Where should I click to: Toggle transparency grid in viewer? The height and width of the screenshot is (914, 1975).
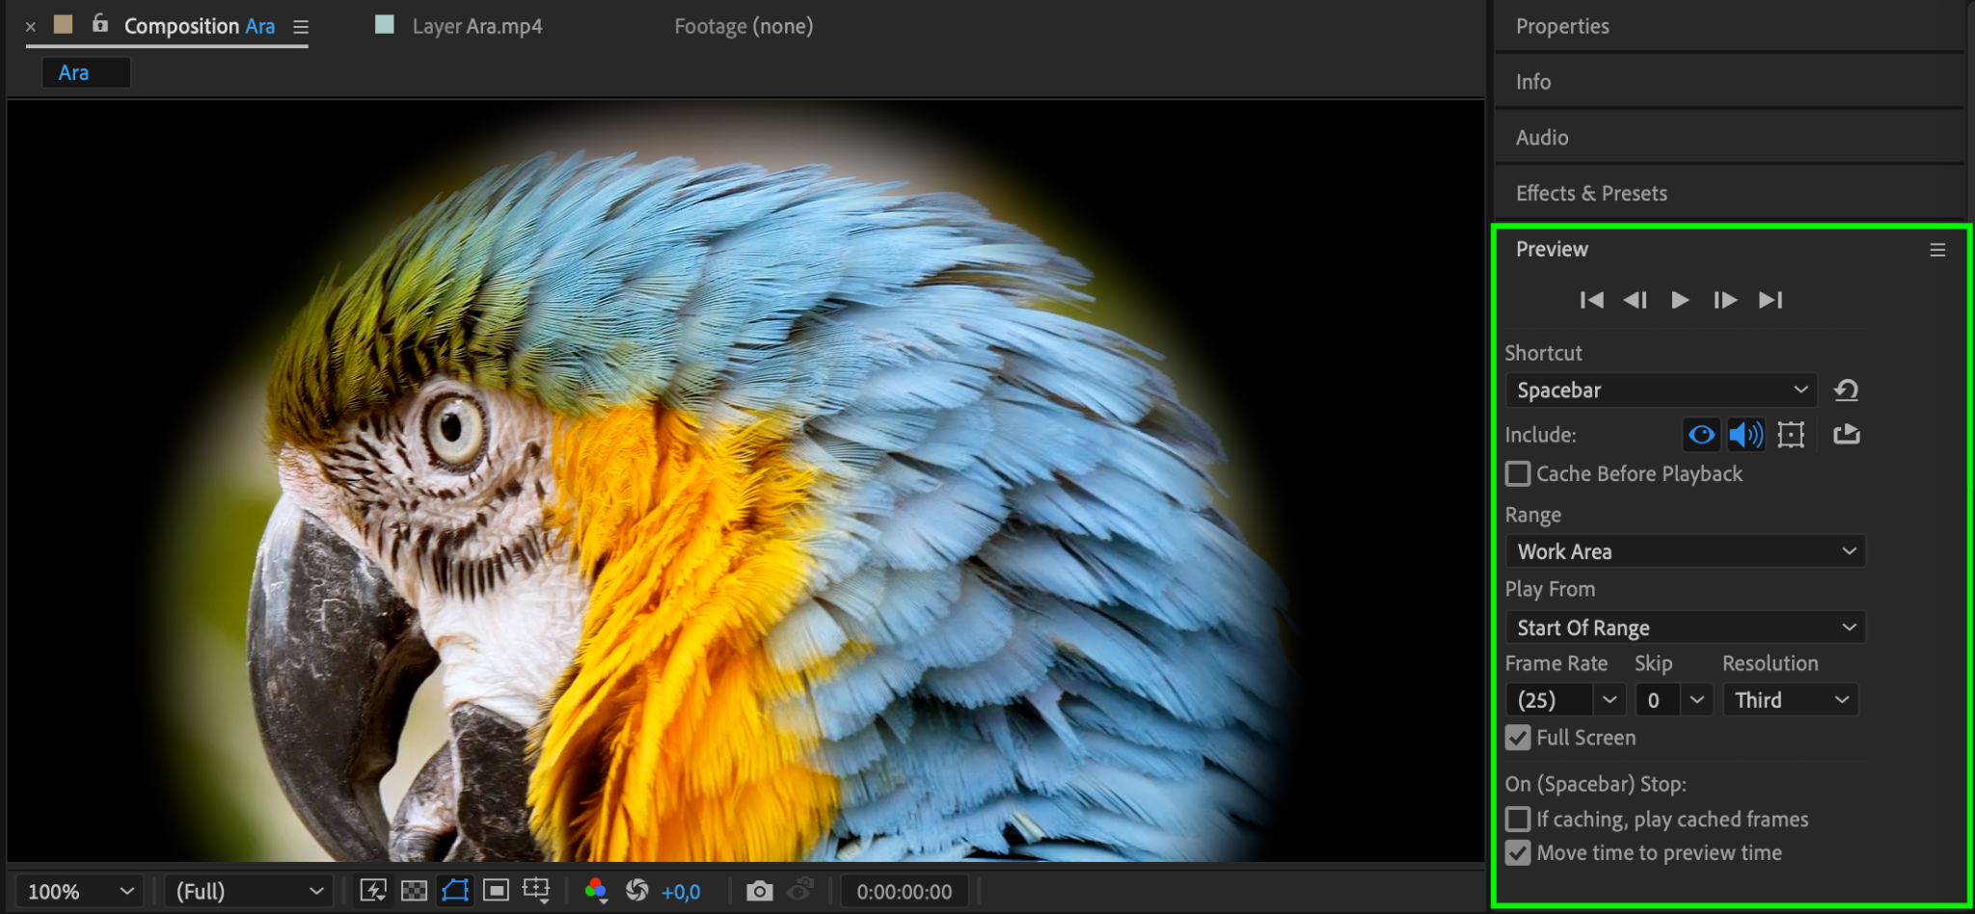click(x=414, y=891)
